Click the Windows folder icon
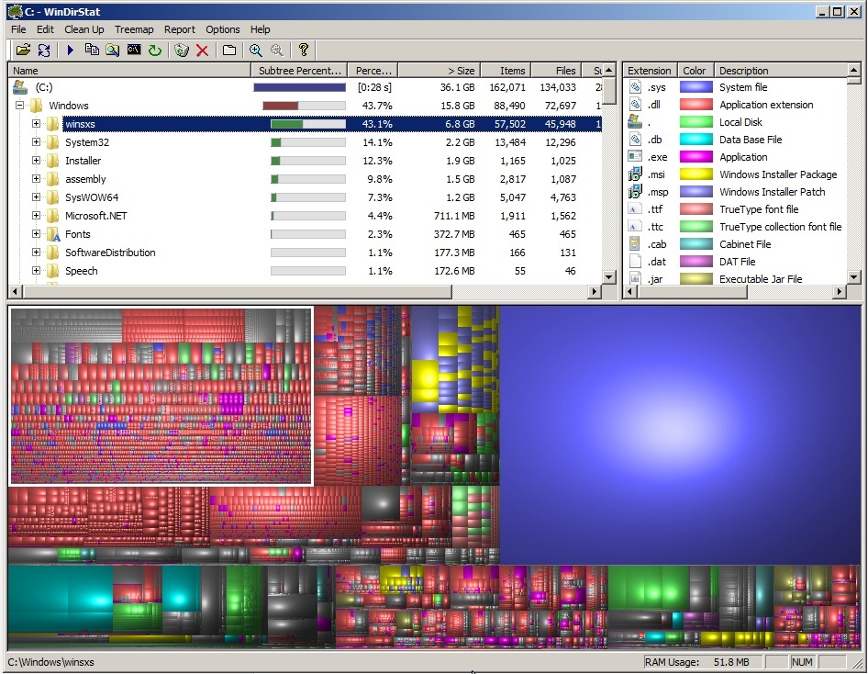 36,106
